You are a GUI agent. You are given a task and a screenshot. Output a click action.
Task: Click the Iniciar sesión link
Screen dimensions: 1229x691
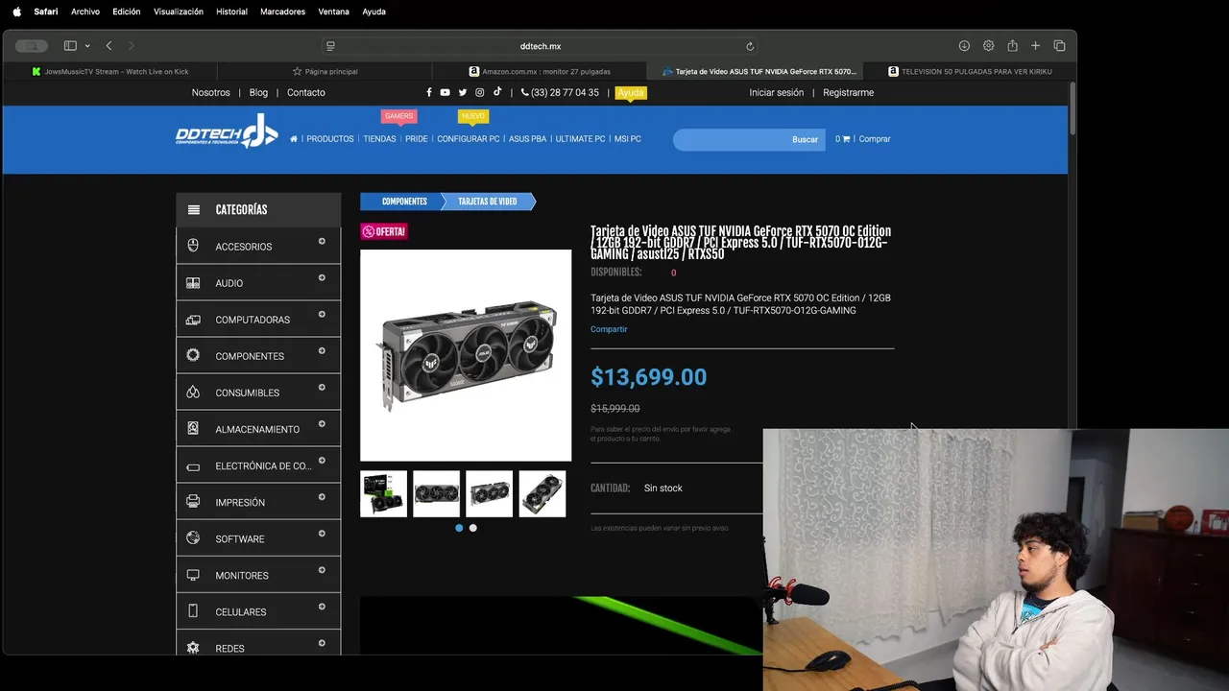pyautogui.click(x=777, y=92)
